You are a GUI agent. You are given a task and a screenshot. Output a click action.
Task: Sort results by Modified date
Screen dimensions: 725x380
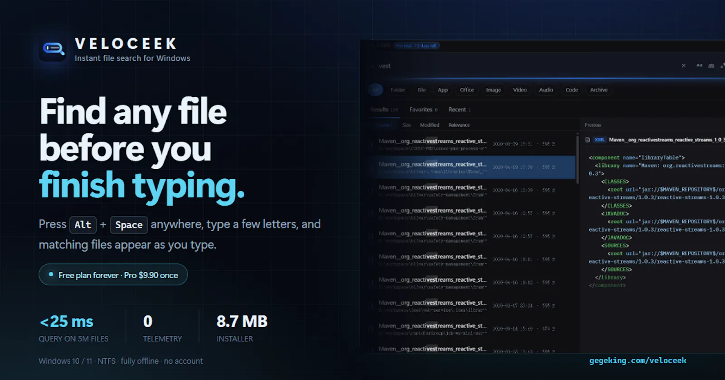[x=430, y=125]
